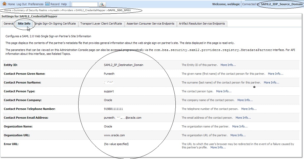Open More Info for email address
This screenshot has width=304, height=159.
pos(243,118)
